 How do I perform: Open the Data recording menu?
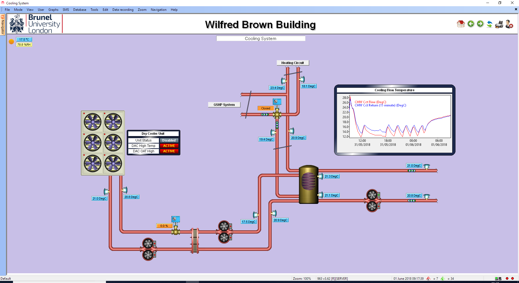tap(123, 10)
